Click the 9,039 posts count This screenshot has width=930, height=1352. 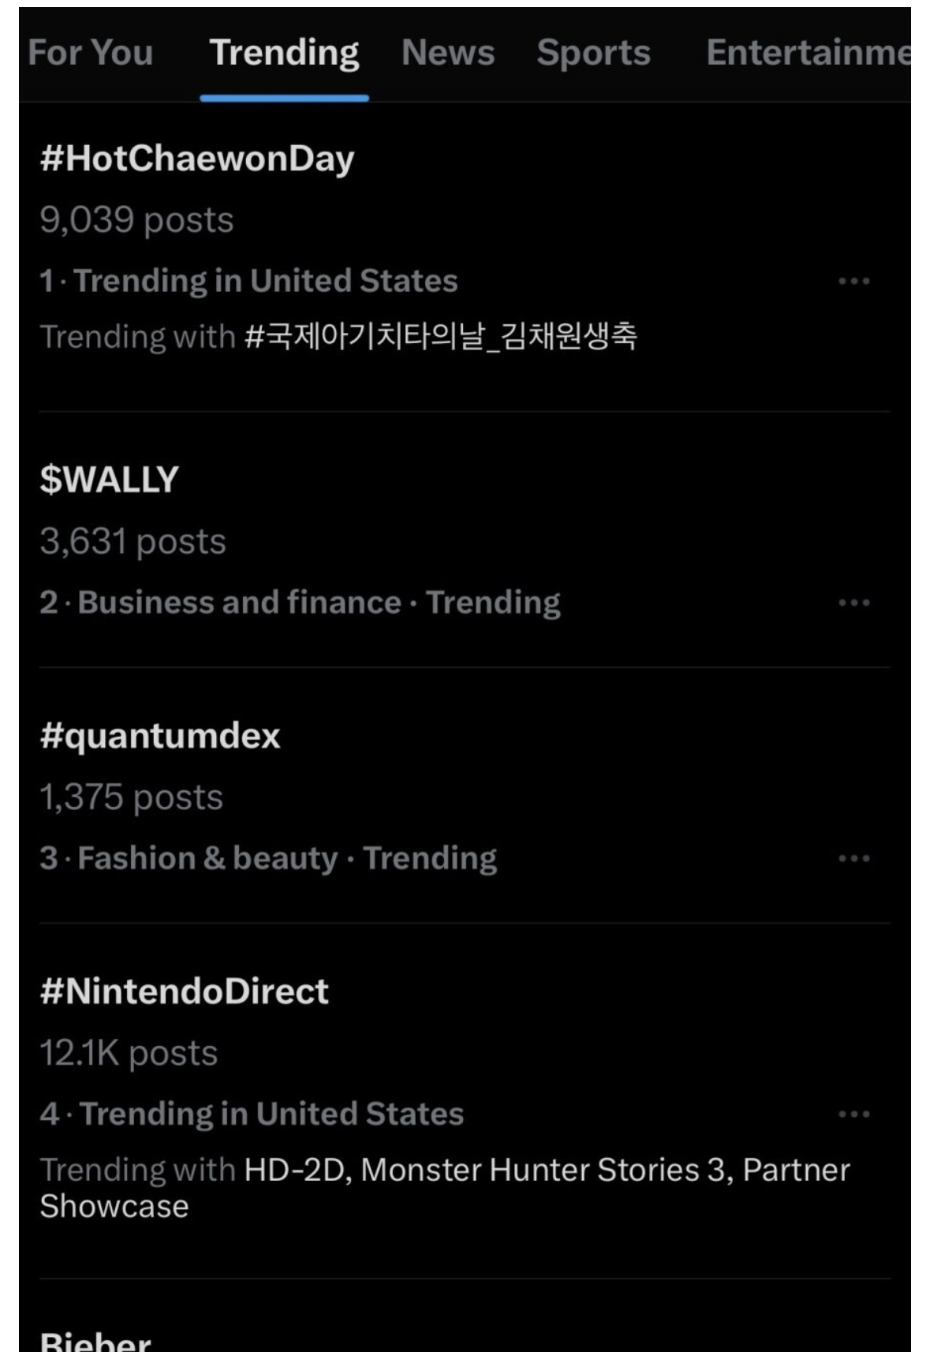point(136,220)
